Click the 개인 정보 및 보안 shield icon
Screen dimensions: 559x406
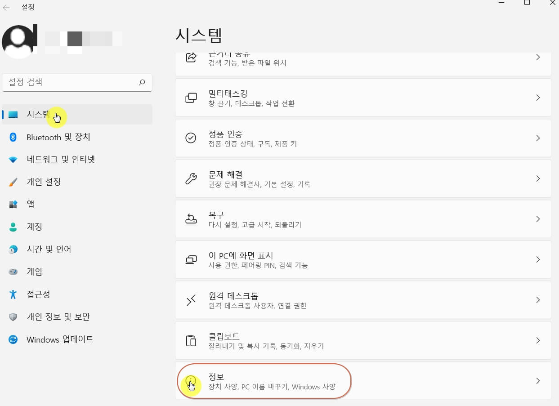pos(12,317)
